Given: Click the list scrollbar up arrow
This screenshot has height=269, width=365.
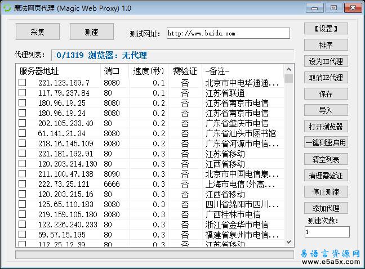Looking at the screenshot, I should point(288,69).
